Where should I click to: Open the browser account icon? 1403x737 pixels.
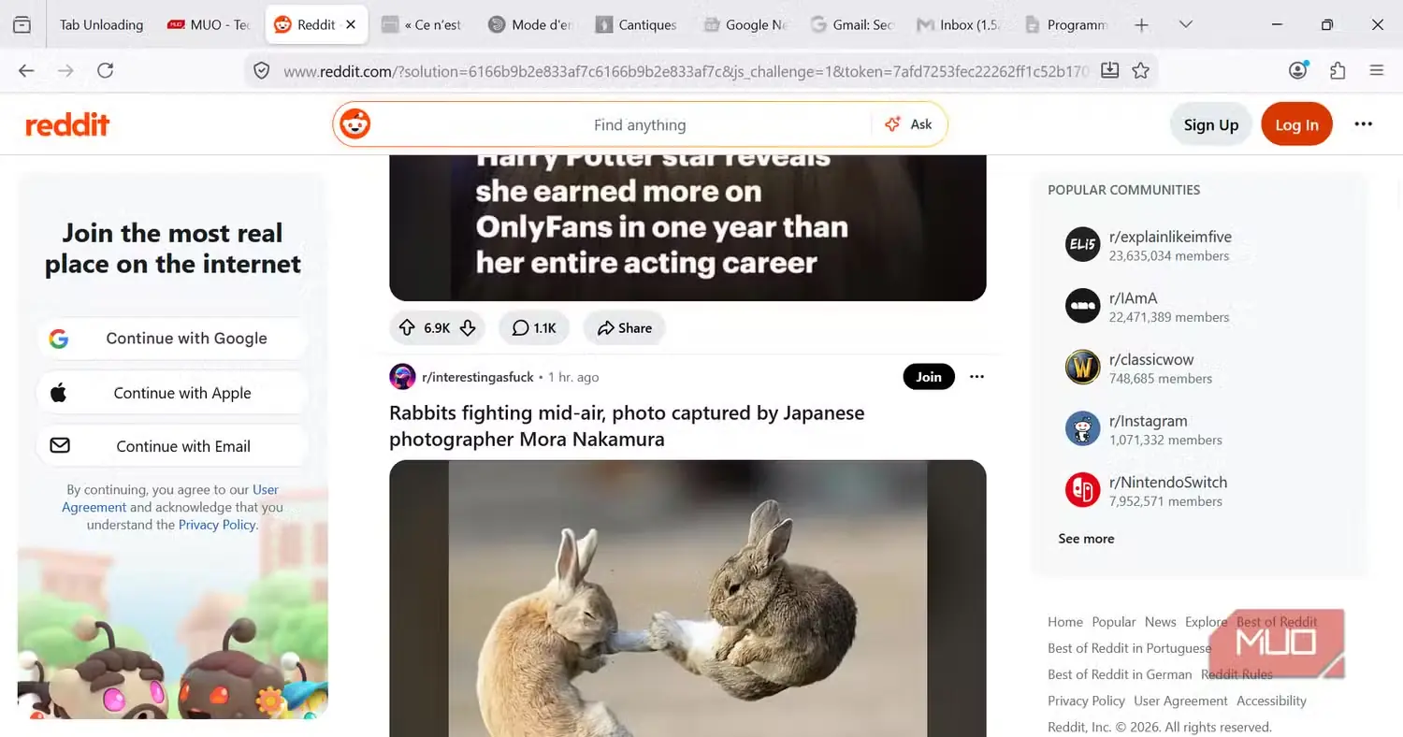1298,70
